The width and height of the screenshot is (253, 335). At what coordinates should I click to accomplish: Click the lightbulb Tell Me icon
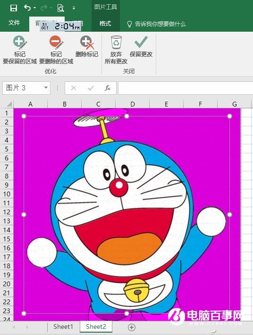point(129,24)
